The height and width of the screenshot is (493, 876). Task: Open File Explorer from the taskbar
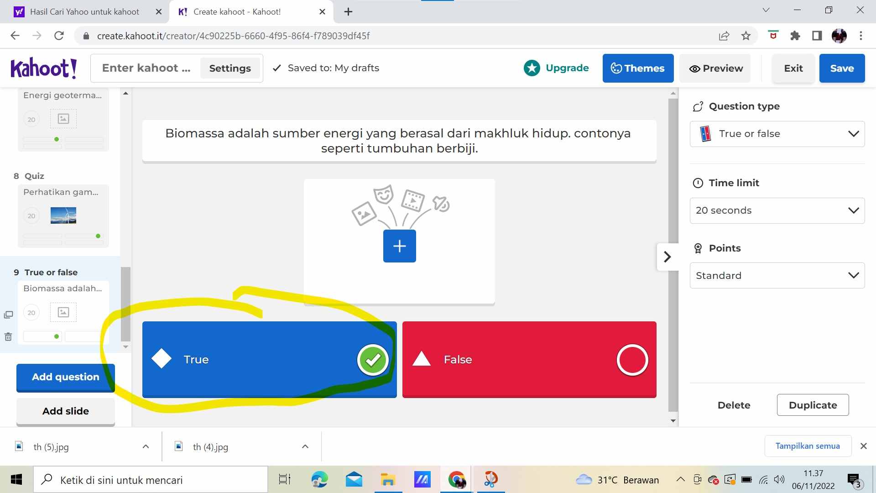[388, 479]
